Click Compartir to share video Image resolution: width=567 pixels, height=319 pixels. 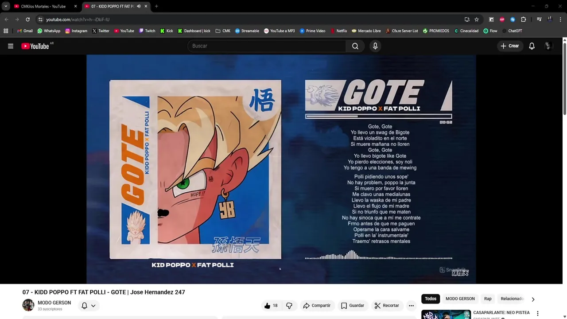pyautogui.click(x=317, y=306)
